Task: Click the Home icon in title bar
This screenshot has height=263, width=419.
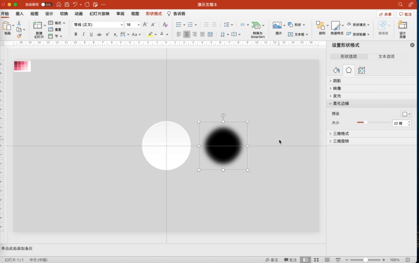Action: [59, 5]
